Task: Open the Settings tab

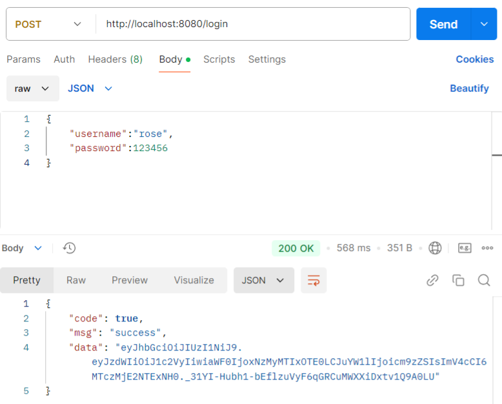Action: point(267,59)
